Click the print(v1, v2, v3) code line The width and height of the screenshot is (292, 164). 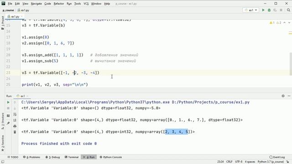pos(55,85)
